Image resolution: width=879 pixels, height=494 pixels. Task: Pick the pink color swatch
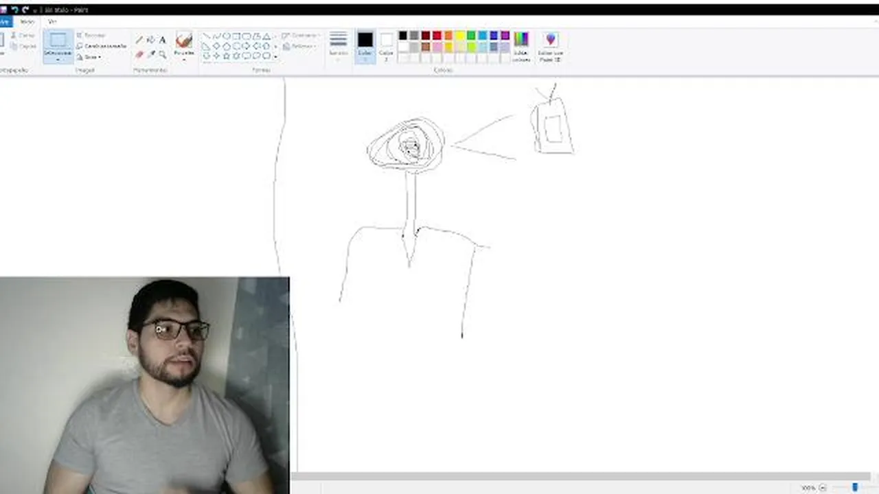(437, 47)
